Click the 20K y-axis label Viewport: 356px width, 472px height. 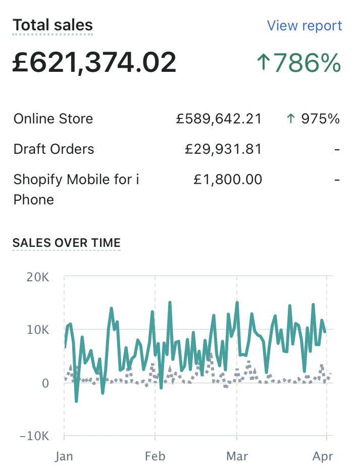[x=38, y=276]
